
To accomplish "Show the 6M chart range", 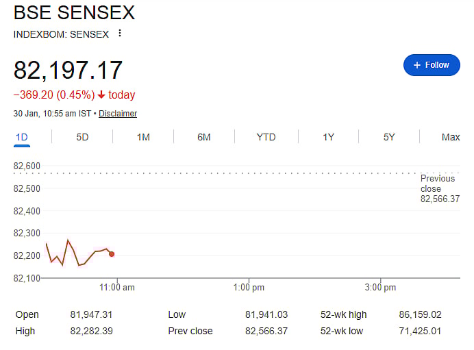I will click(204, 137).
